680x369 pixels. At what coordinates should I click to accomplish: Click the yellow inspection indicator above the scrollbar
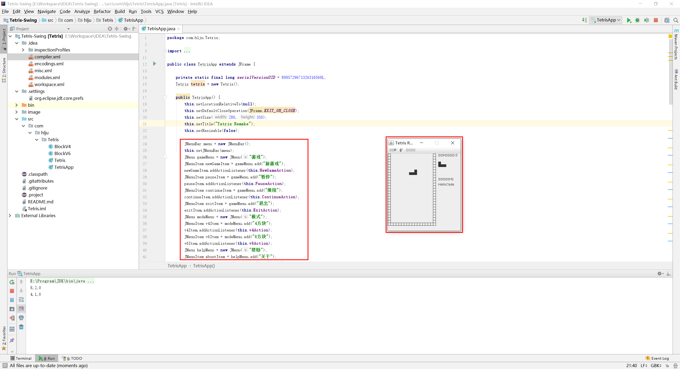[670, 36]
